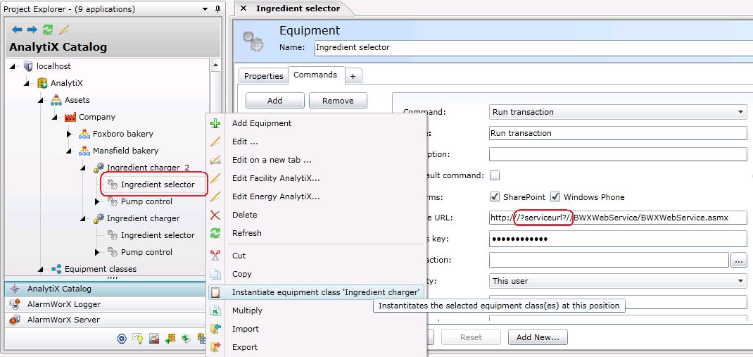This screenshot has width=753, height=357.
Task: Click the pencil edit icon in Project Explorer toolbar
Action: [64, 30]
